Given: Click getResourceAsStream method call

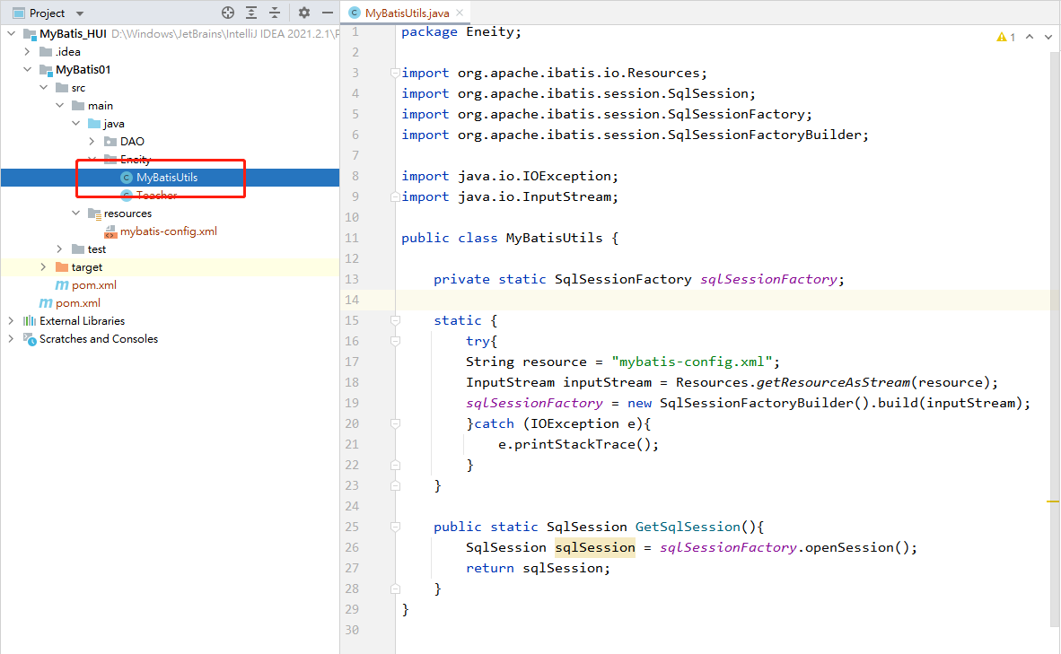Looking at the screenshot, I should 833,382.
